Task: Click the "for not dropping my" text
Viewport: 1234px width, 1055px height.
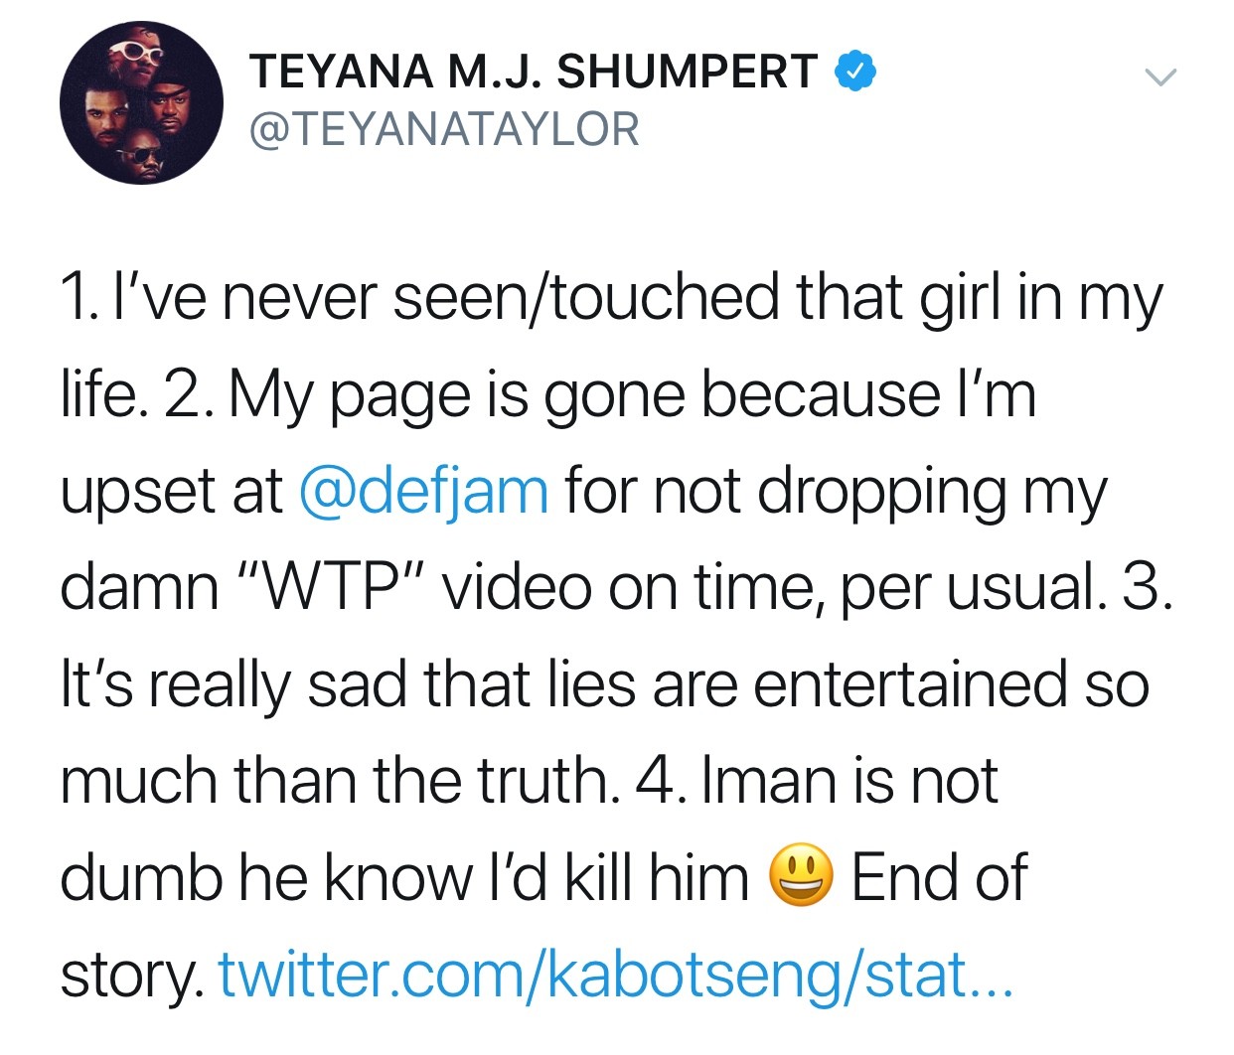Action: pyautogui.click(x=835, y=493)
